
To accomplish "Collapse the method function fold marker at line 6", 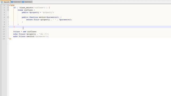I will click(x=8, y=17).
